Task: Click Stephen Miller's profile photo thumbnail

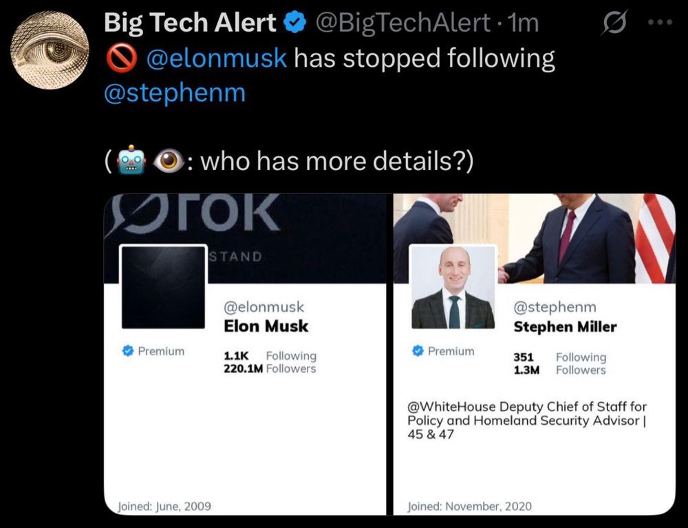Action: pyautogui.click(x=453, y=287)
